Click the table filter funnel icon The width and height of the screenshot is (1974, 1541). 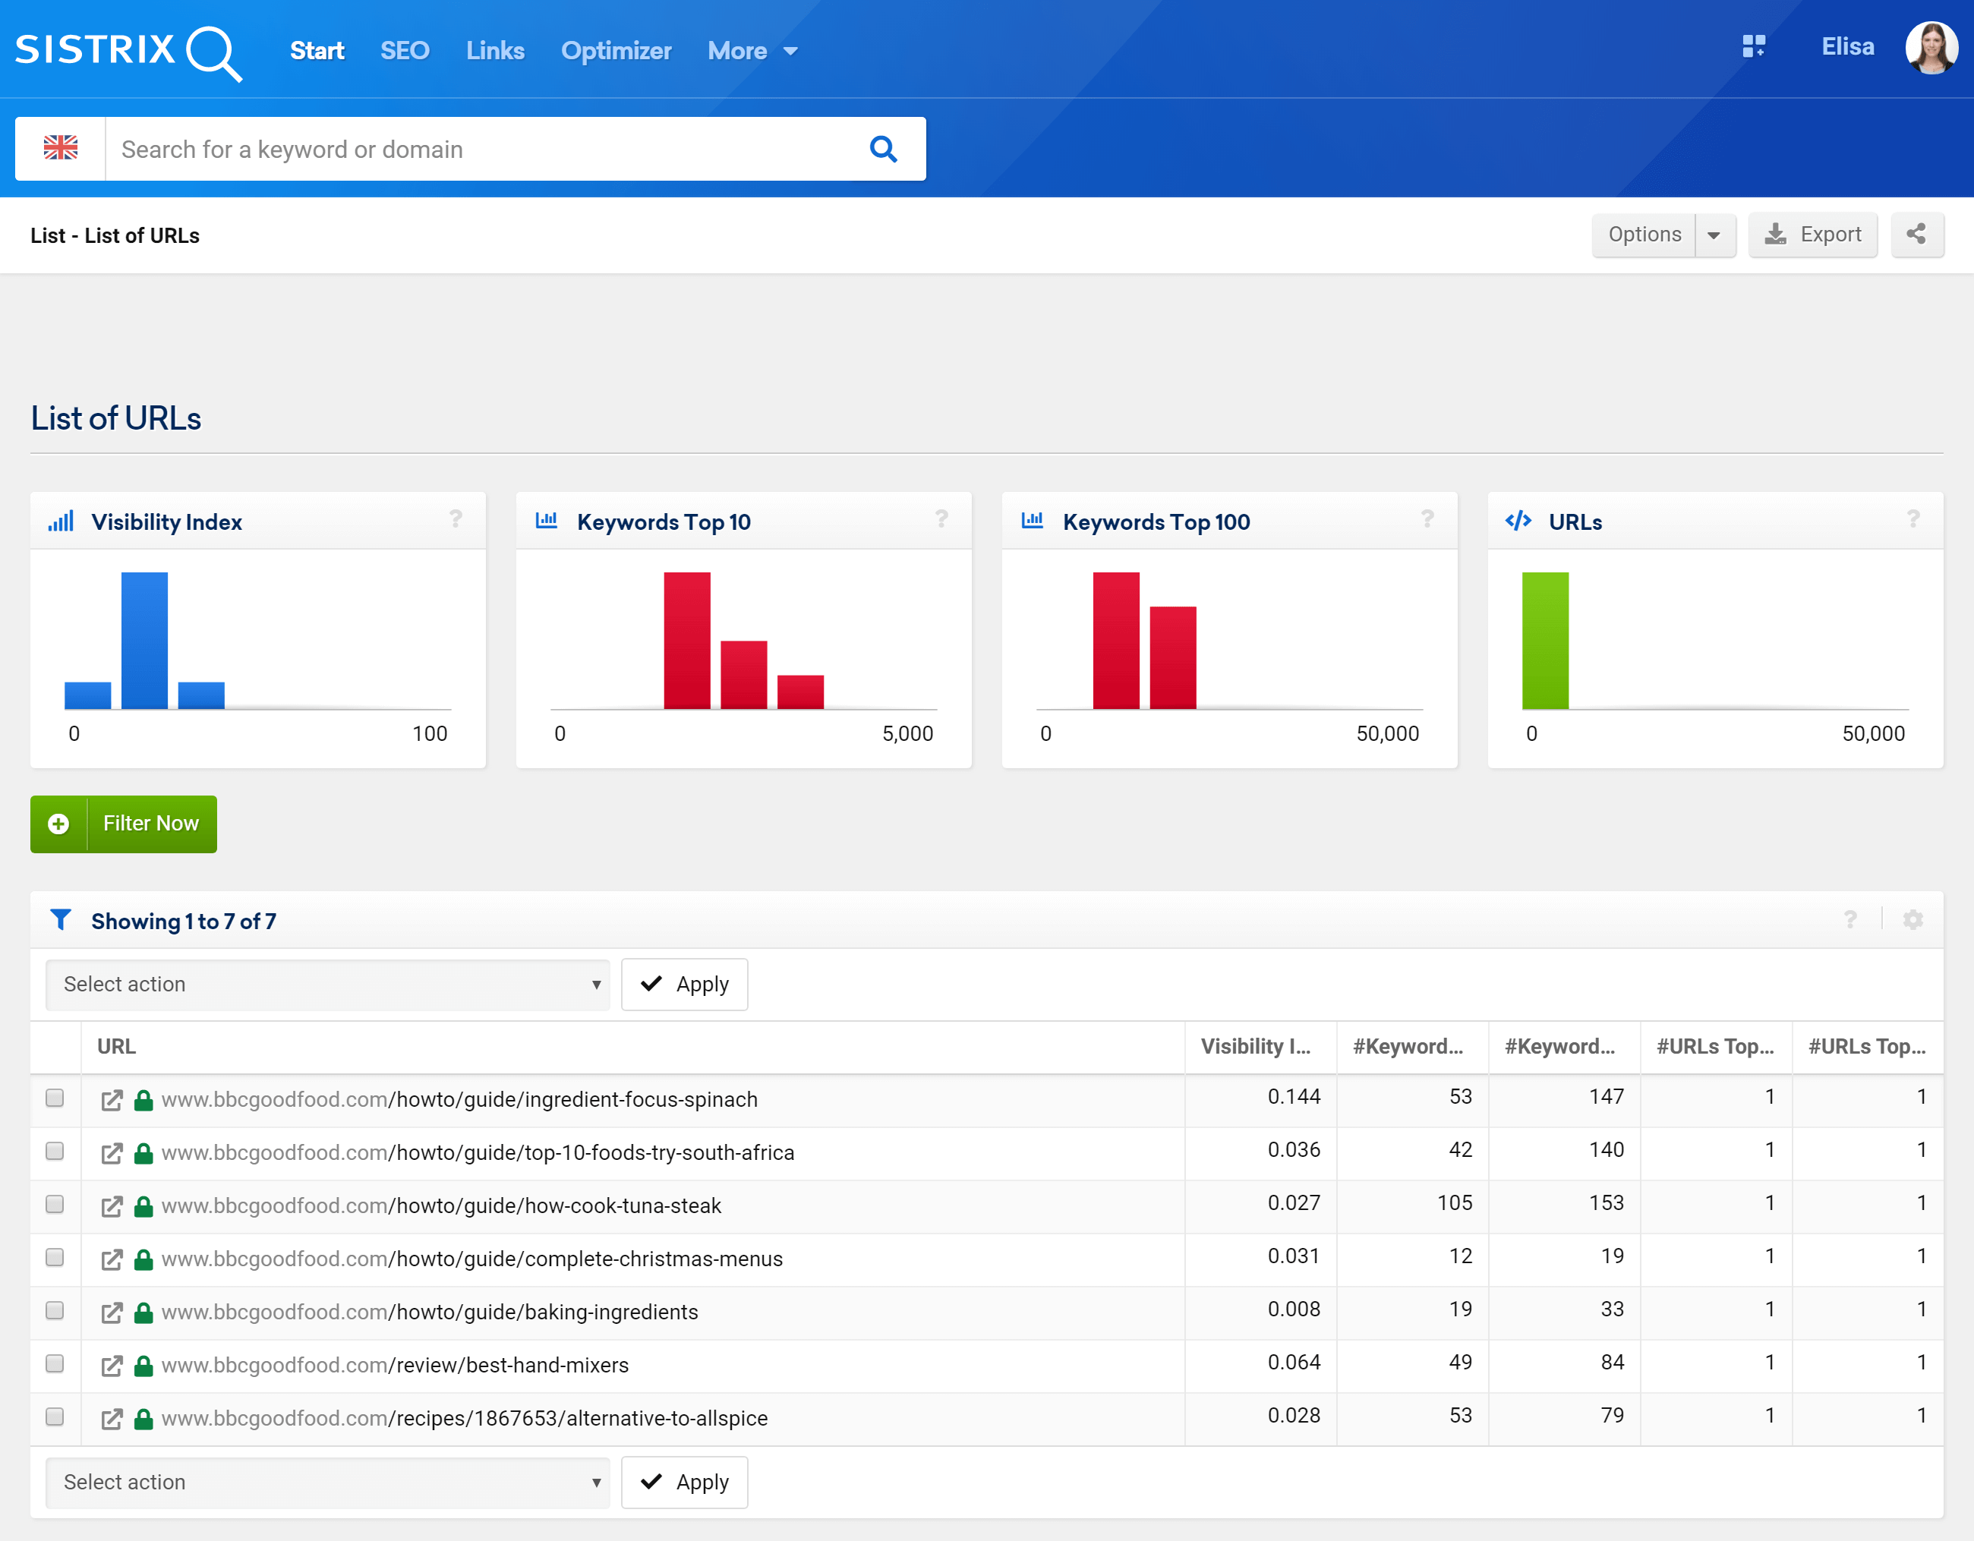pos(61,920)
